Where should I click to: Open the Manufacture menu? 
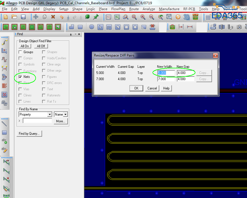pos(169,9)
